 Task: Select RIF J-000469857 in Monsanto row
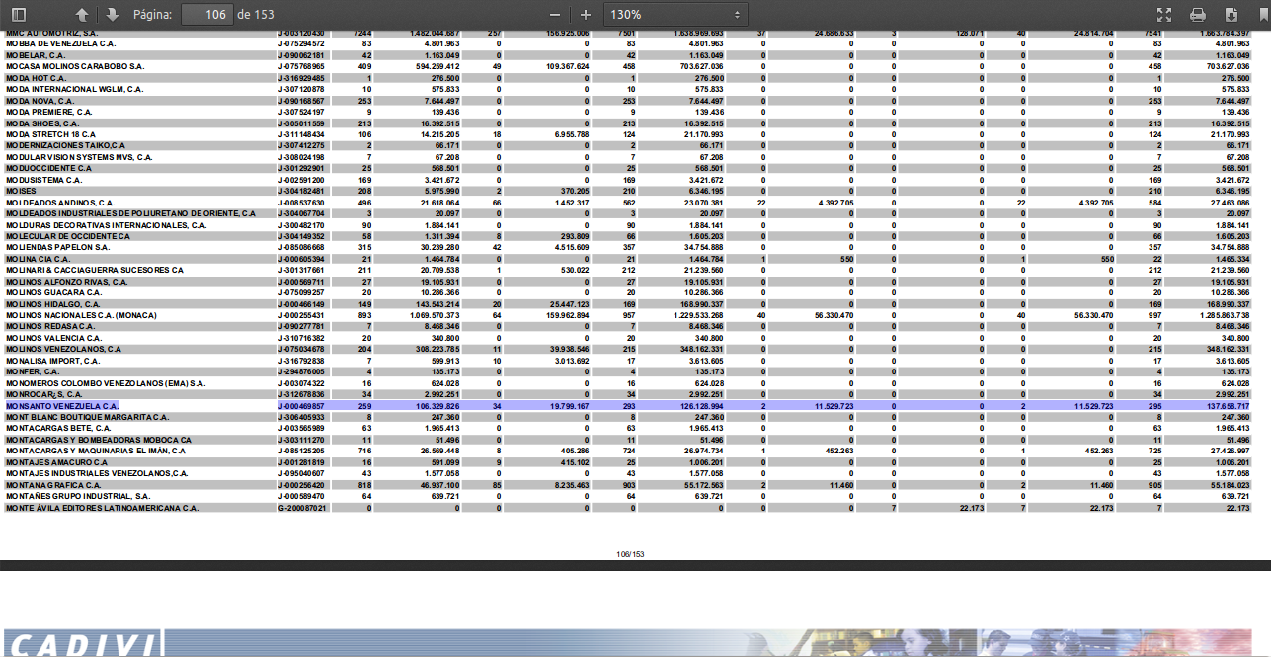(302, 406)
